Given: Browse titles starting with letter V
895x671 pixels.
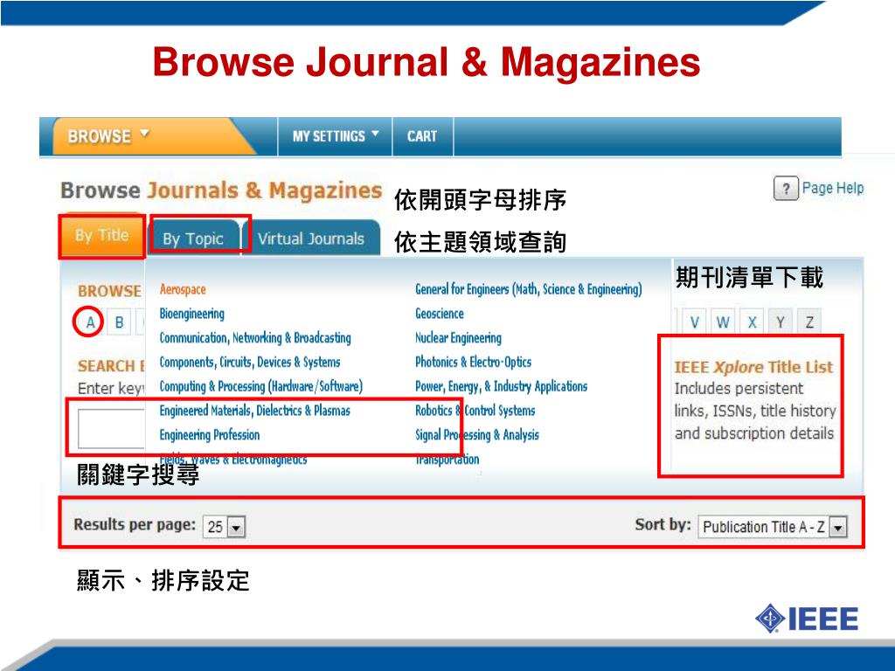Looking at the screenshot, I should click(x=694, y=322).
